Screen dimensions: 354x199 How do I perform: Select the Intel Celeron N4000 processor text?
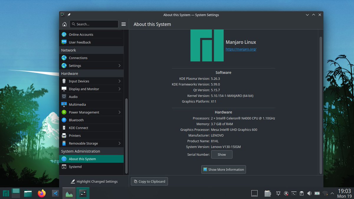click(243, 118)
